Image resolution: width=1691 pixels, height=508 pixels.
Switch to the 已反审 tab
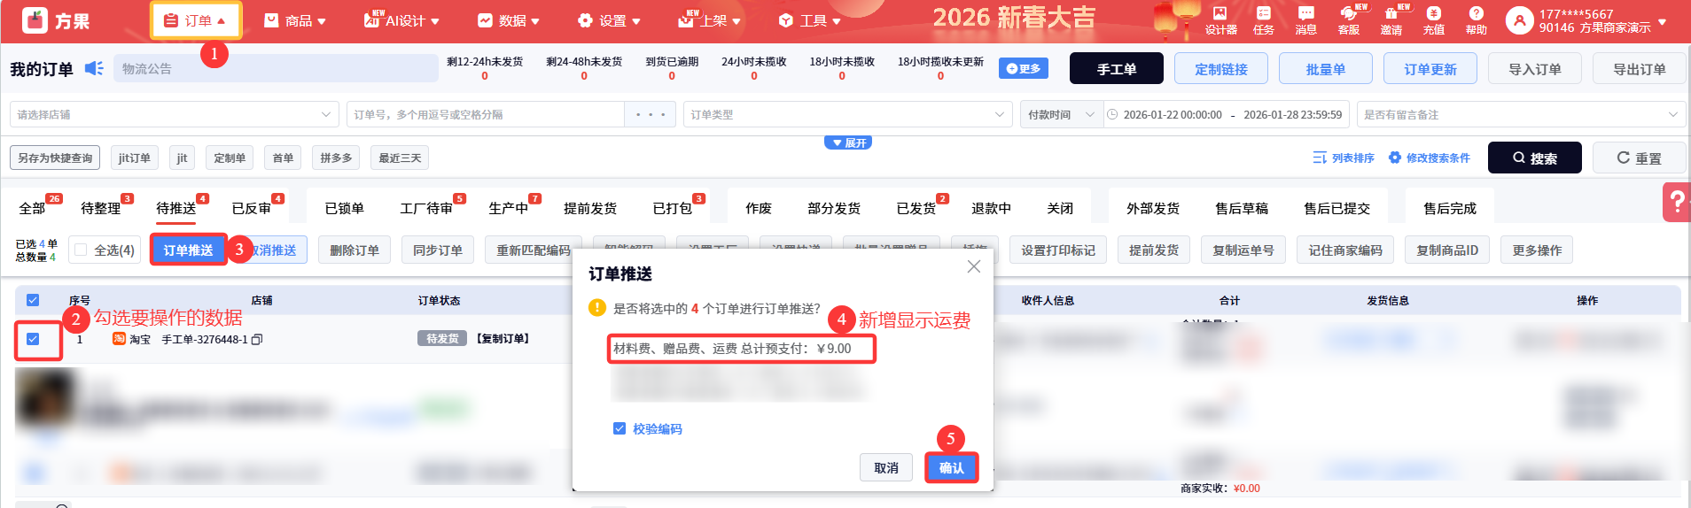click(x=251, y=208)
